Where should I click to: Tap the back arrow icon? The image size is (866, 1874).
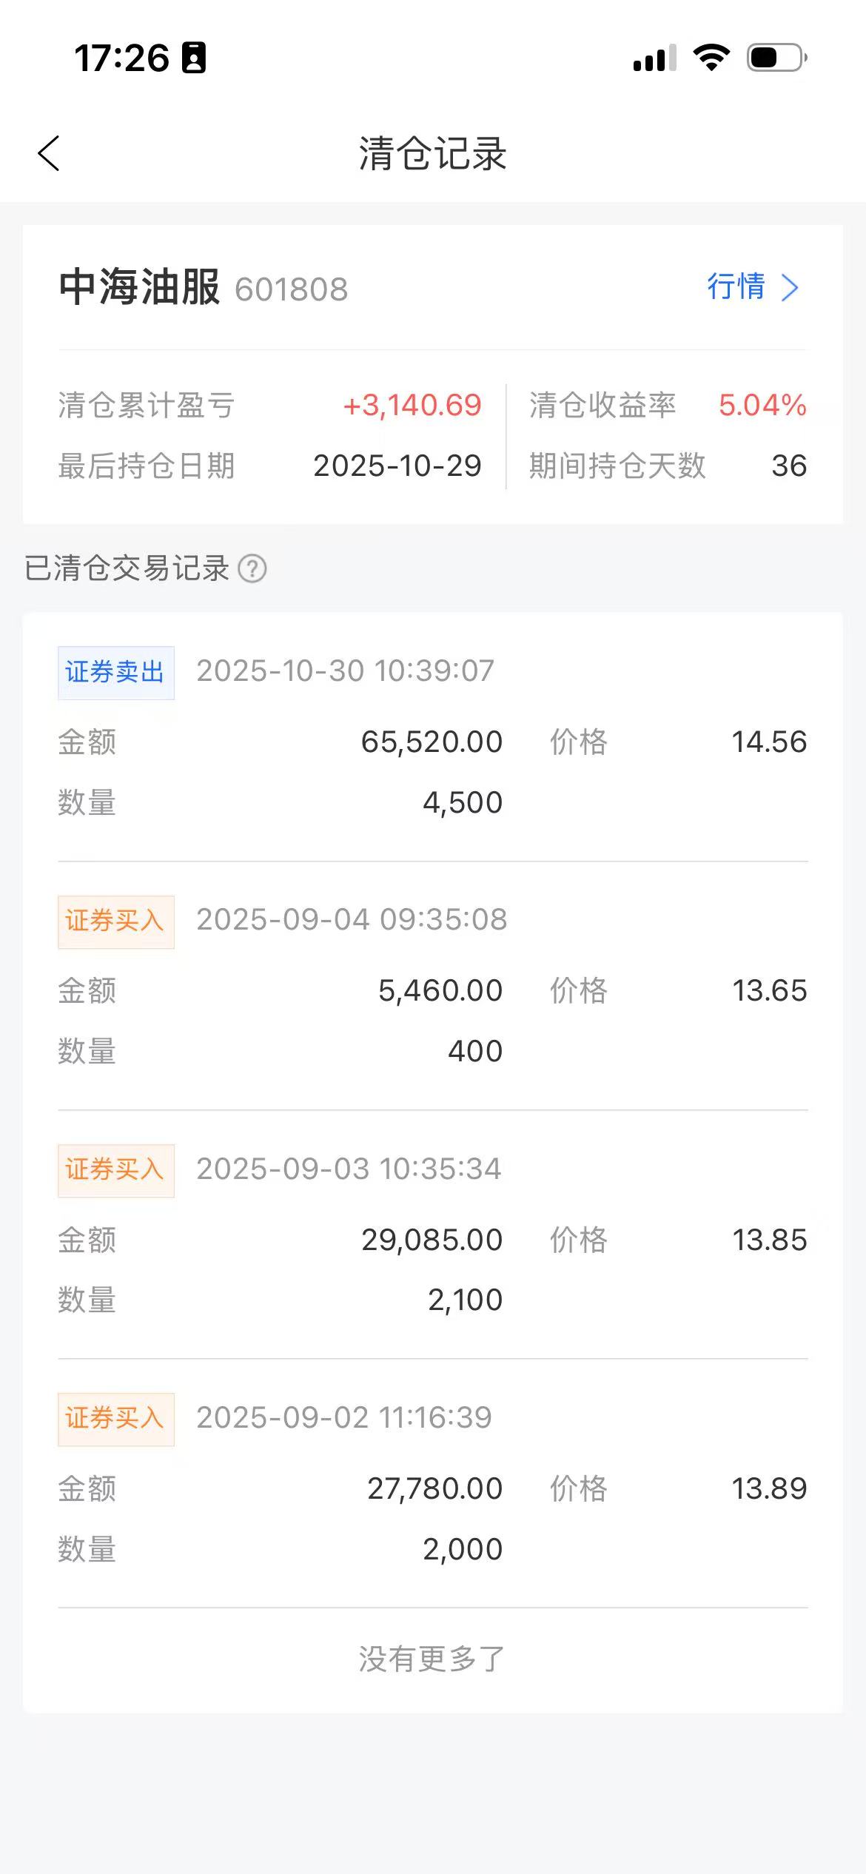(x=49, y=154)
